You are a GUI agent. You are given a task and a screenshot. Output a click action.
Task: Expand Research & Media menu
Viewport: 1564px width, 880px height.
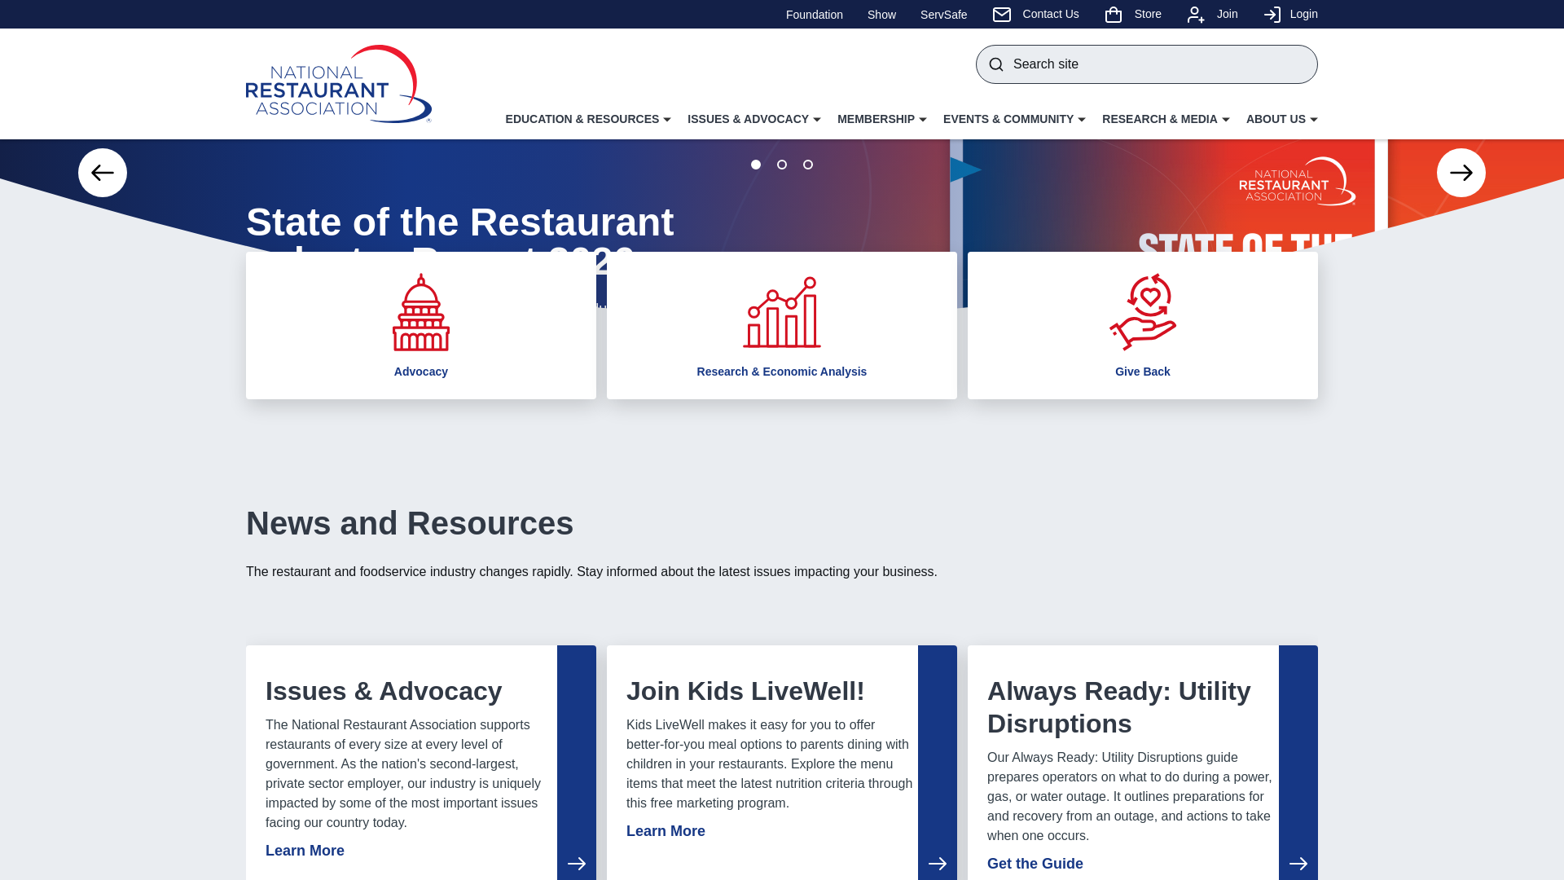1166,119
